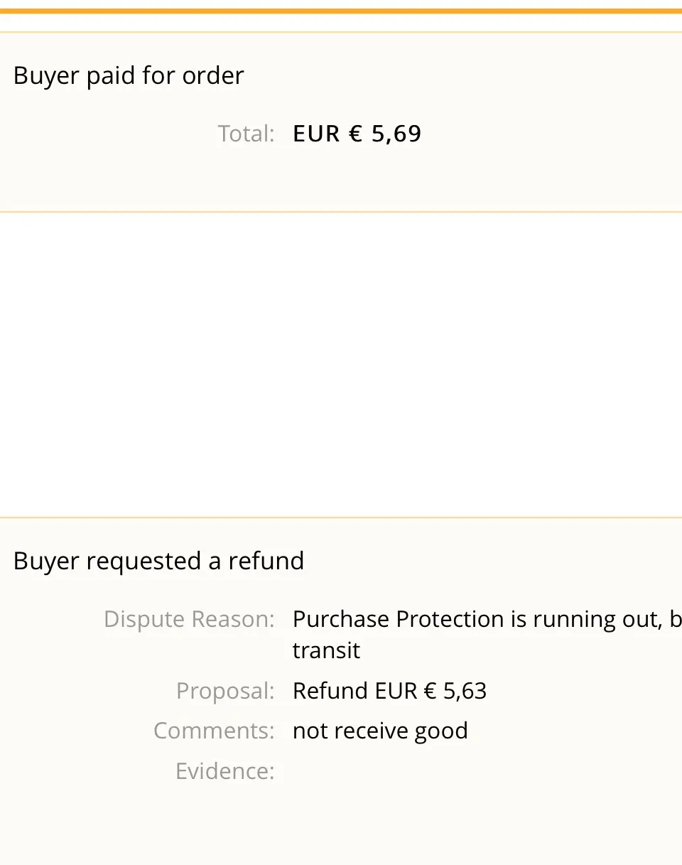Click the word "Purchase" in dispute reason

tap(341, 619)
